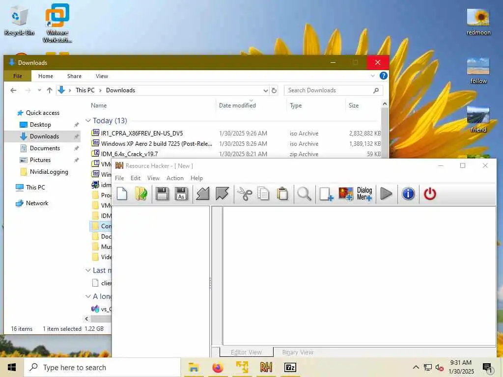Image resolution: width=503 pixels, height=377 pixels.
Task: Click the green Compile script play icon
Action: (x=386, y=194)
